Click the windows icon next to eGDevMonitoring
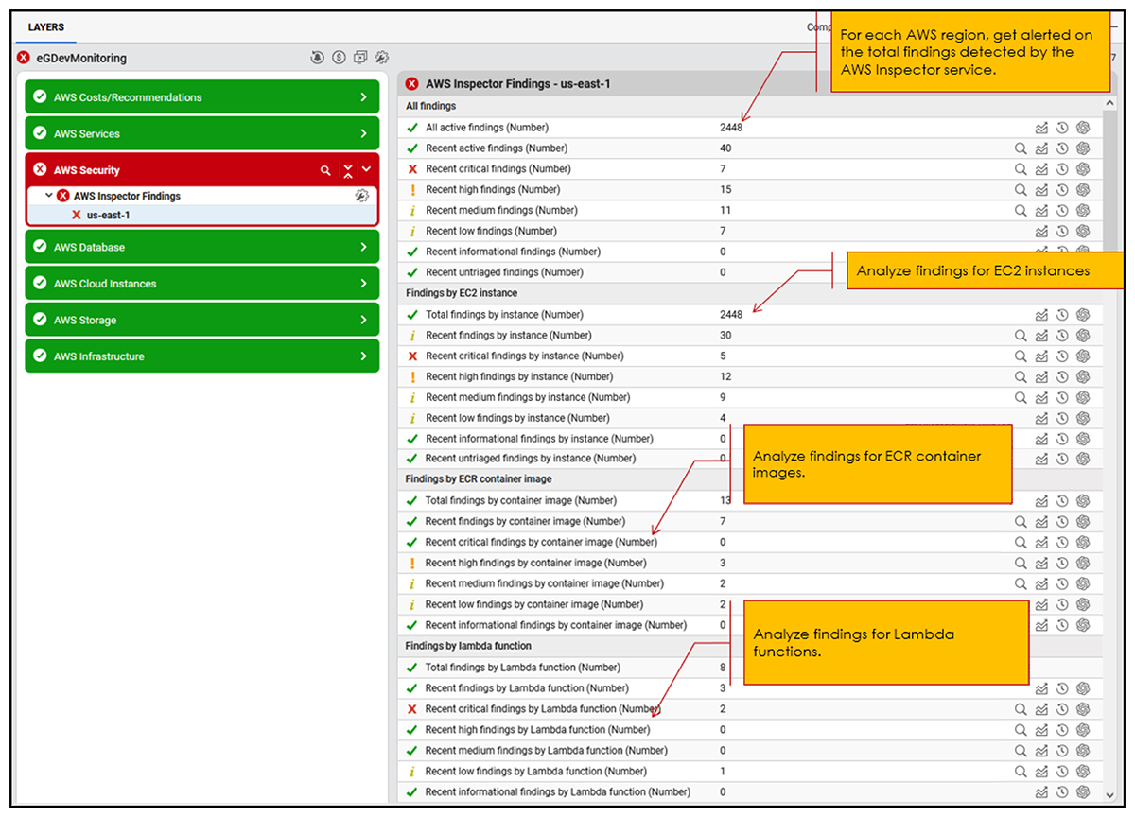The image size is (1135, 817). click(360, 58)
